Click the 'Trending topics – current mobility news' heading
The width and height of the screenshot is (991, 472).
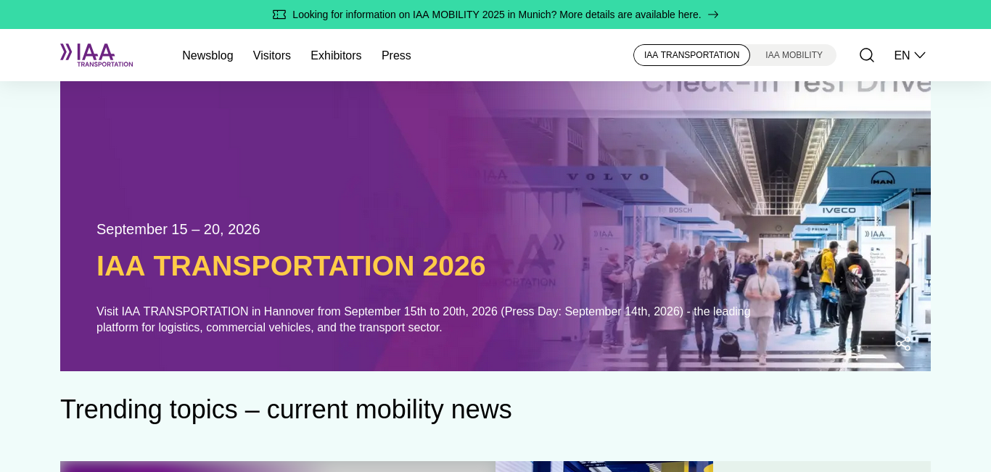286,409
